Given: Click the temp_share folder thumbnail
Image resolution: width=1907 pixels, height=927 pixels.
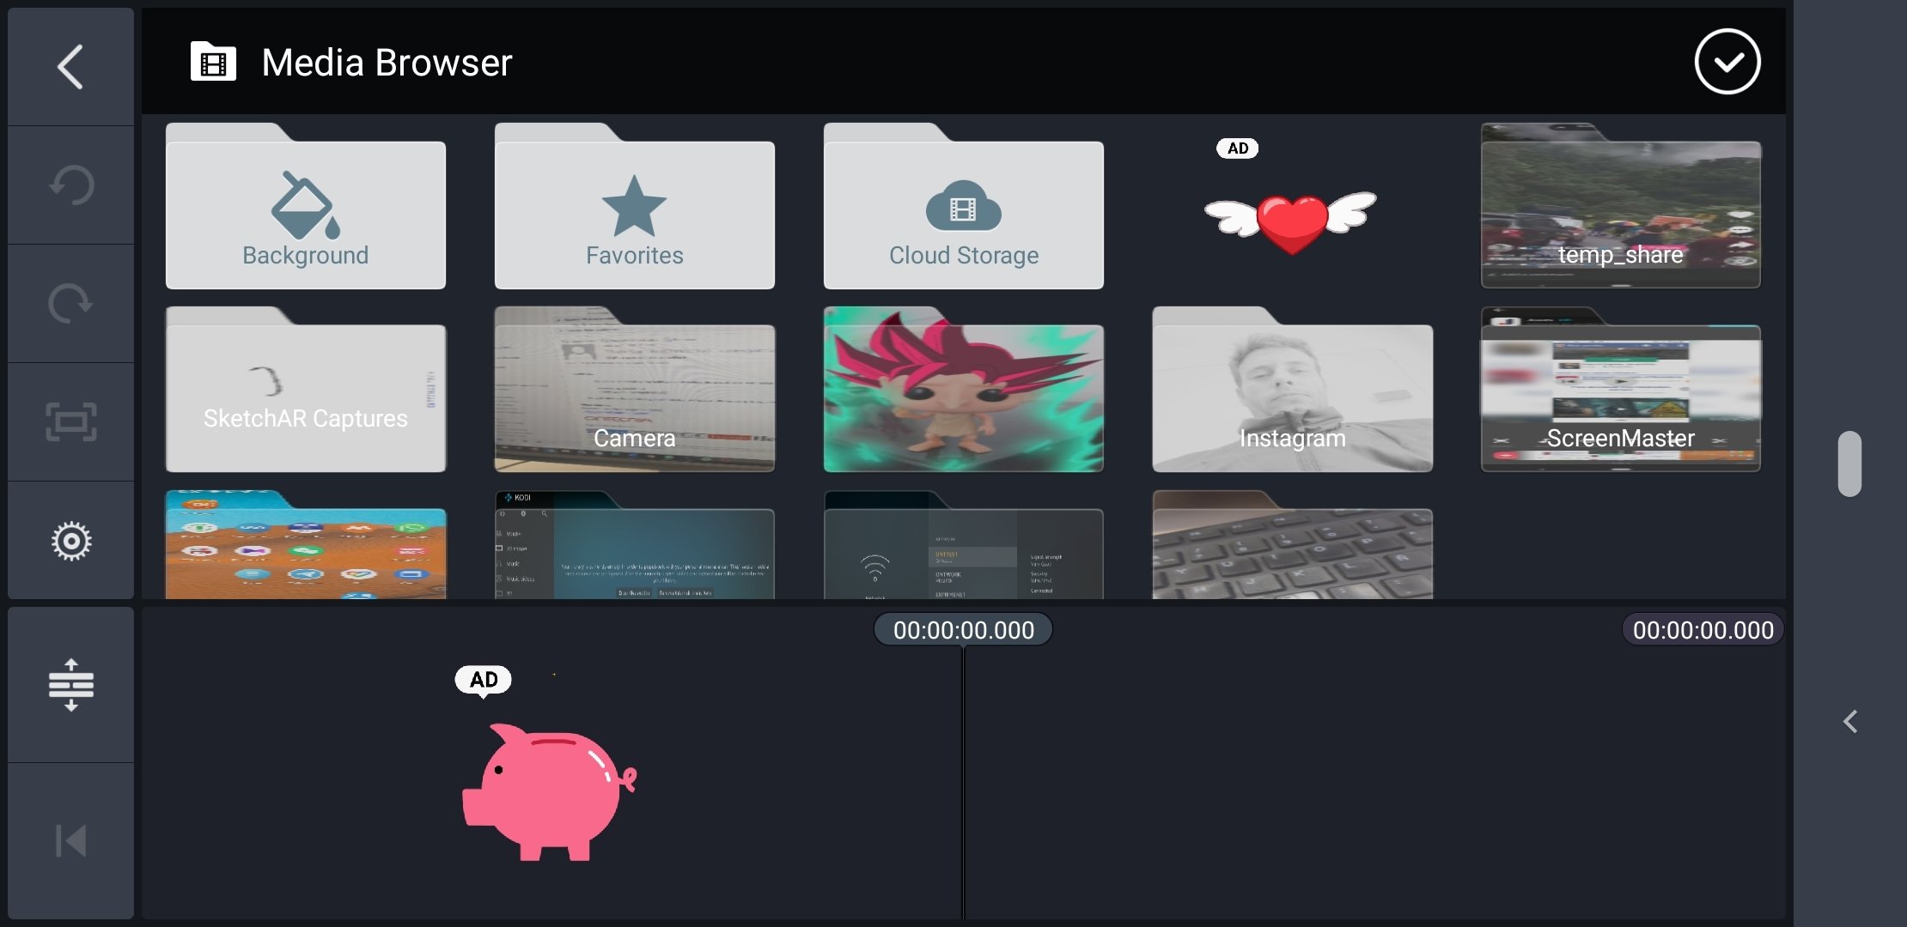Looking at the screenshot, I should click(1620, 205).
